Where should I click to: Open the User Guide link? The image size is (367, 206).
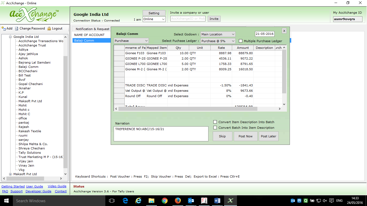(34, 186)
